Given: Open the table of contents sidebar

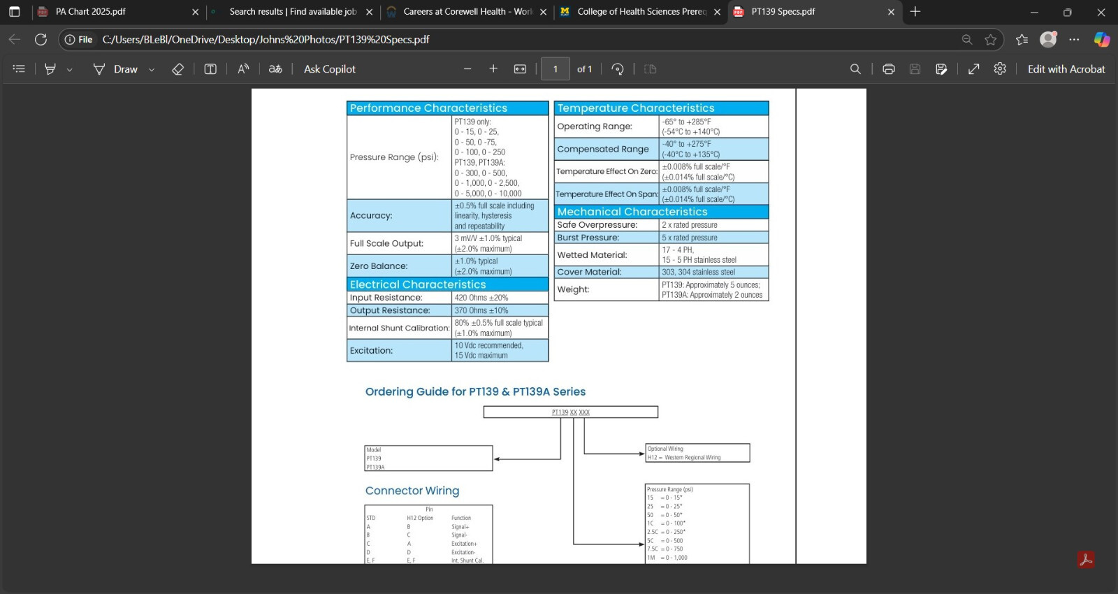Looking at the screenshot, I should (19, 68).
